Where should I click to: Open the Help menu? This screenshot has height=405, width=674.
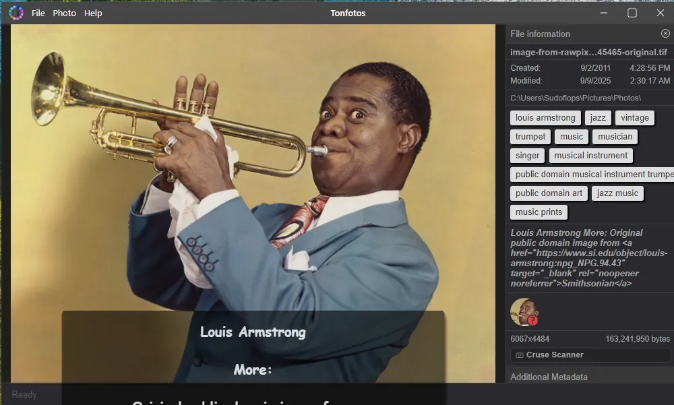coord(93,13)
